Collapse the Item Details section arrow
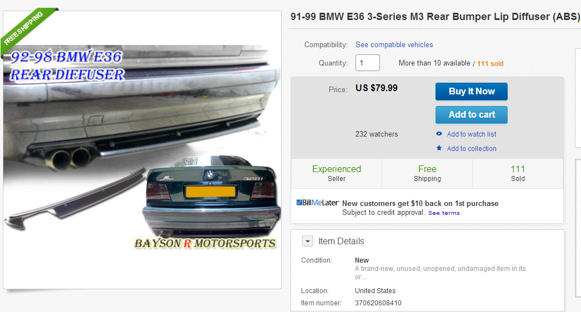This screenshot has width=581, height=312. pos(308,241)
